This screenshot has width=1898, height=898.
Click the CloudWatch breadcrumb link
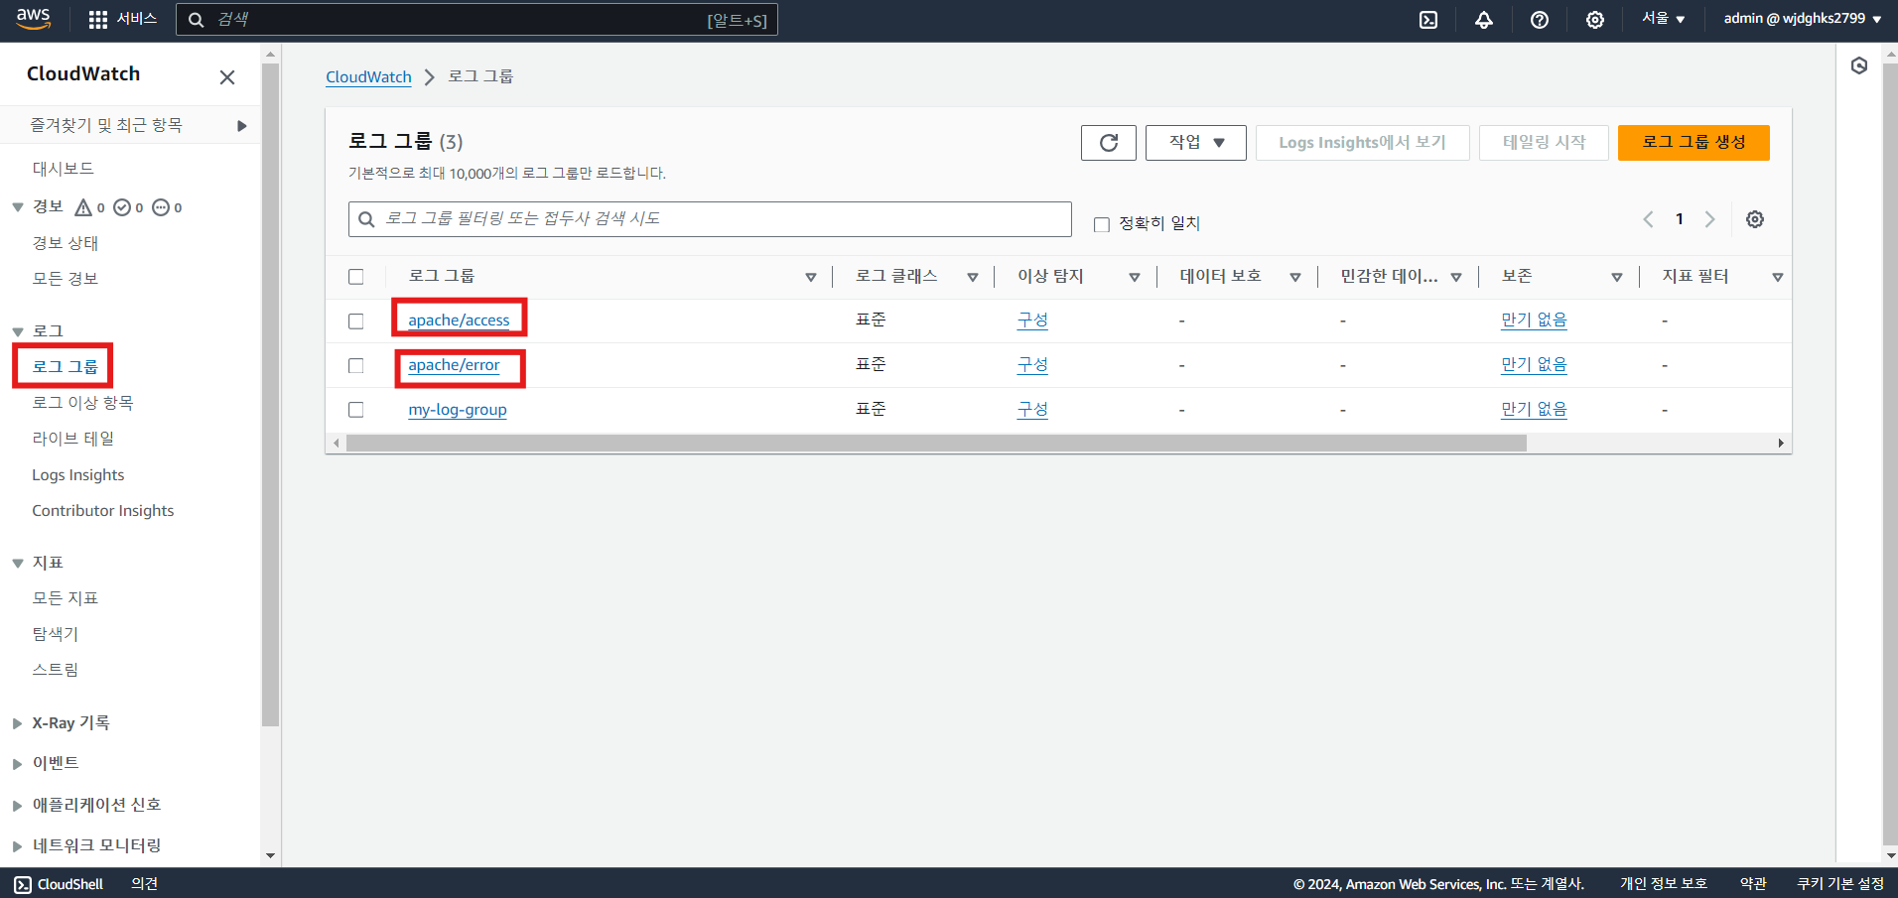pos(368,77)
